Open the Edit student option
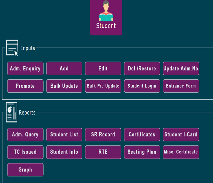 tap(103, 69)
